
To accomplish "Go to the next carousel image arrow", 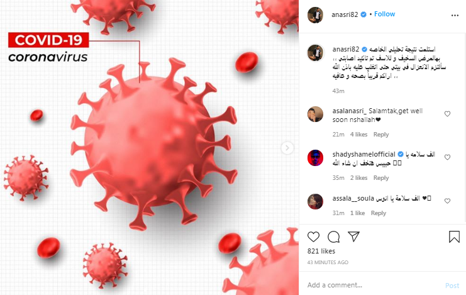I will (287, 148).
